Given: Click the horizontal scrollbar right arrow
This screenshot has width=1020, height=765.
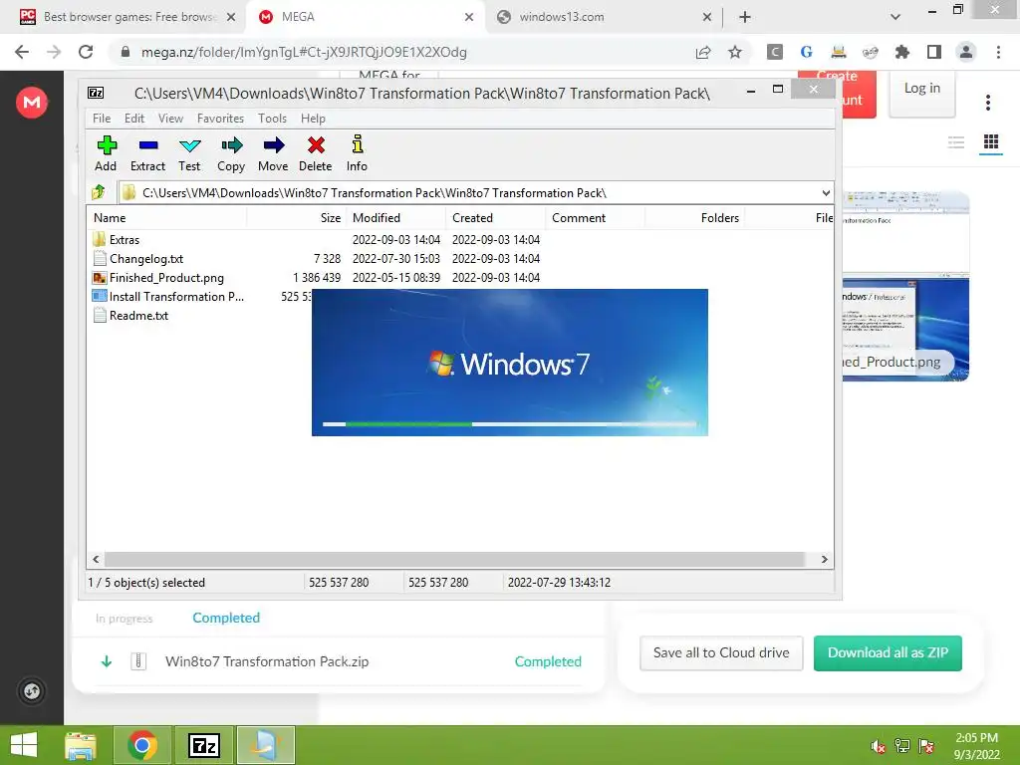Looking at the screenshot, I should [x=824, y=559].
